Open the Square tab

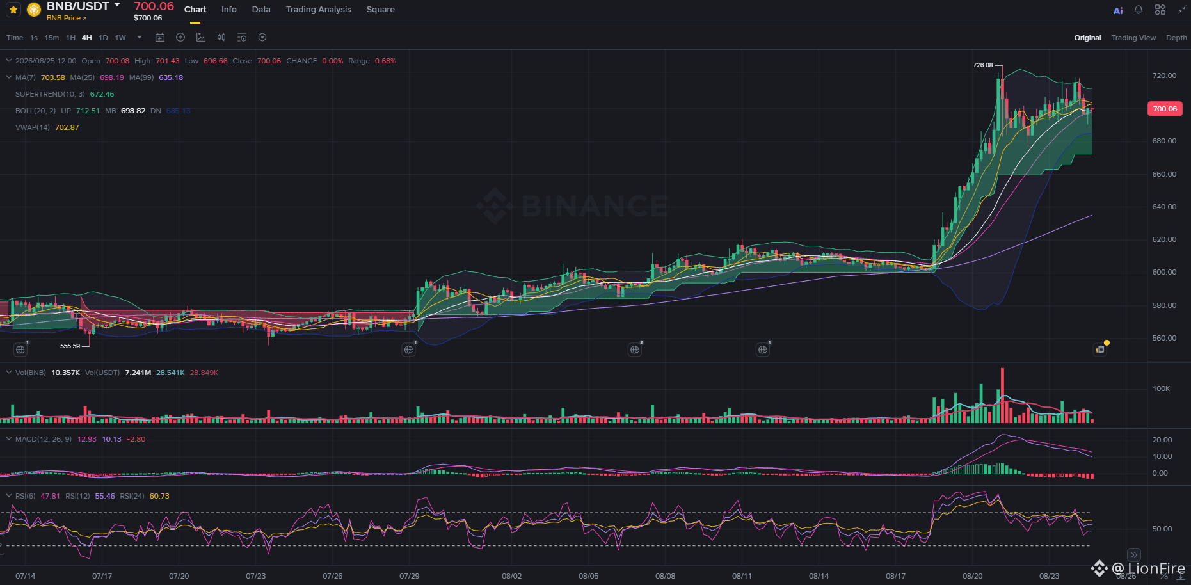click(381, 10)
